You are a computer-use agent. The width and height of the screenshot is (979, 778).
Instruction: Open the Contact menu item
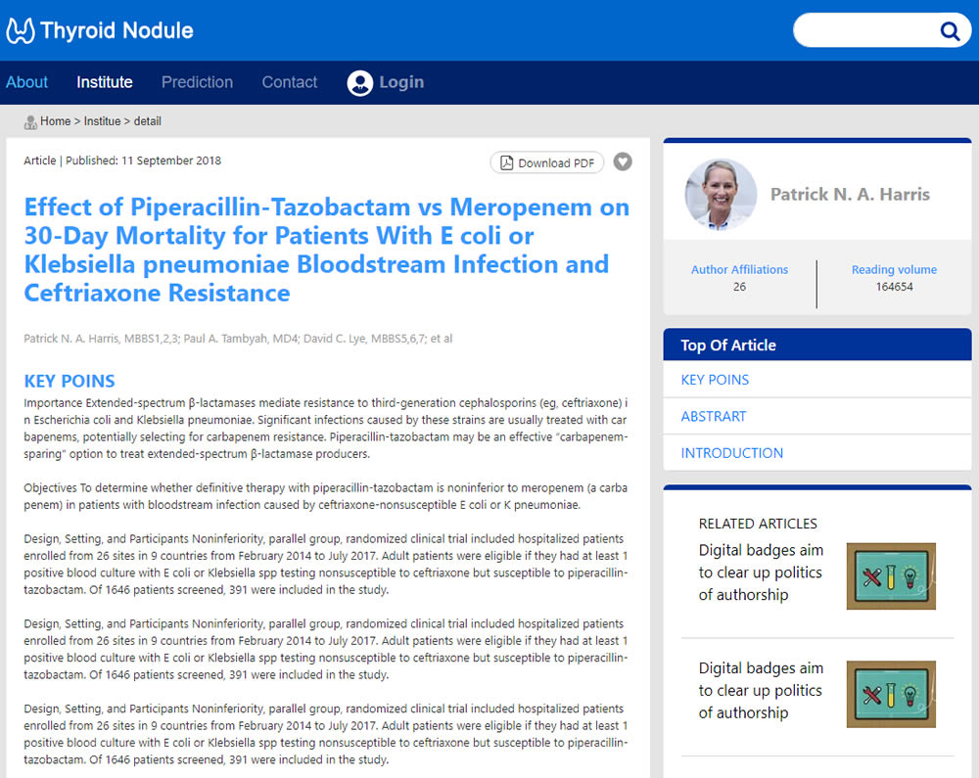pyautogui.click(x=290, y=82)
